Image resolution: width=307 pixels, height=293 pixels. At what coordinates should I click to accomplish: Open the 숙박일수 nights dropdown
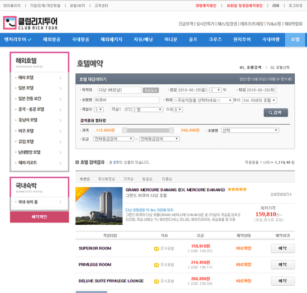coord(215,90)
